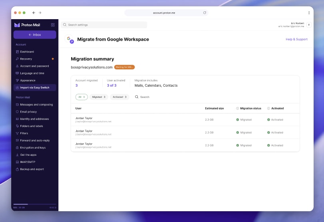Open the Proton apps grid switcher
The width and height of the screenshot is (324, 222).
[x=53, y=25]
